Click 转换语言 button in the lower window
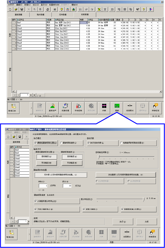165x248 pixels. [x=152, y=234]
